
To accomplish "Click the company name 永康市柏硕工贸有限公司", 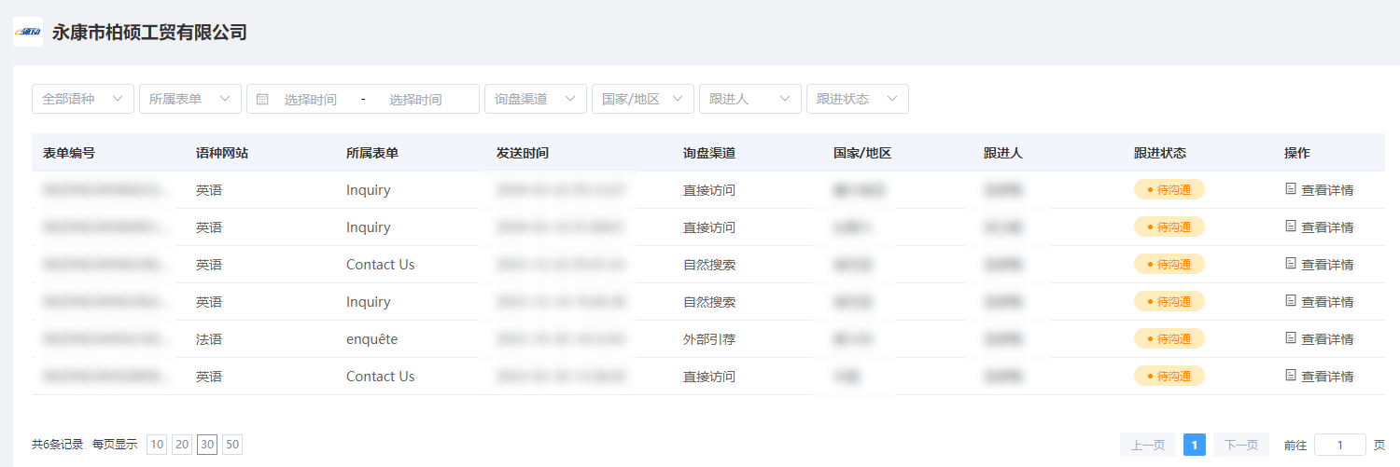I will 149,33.
